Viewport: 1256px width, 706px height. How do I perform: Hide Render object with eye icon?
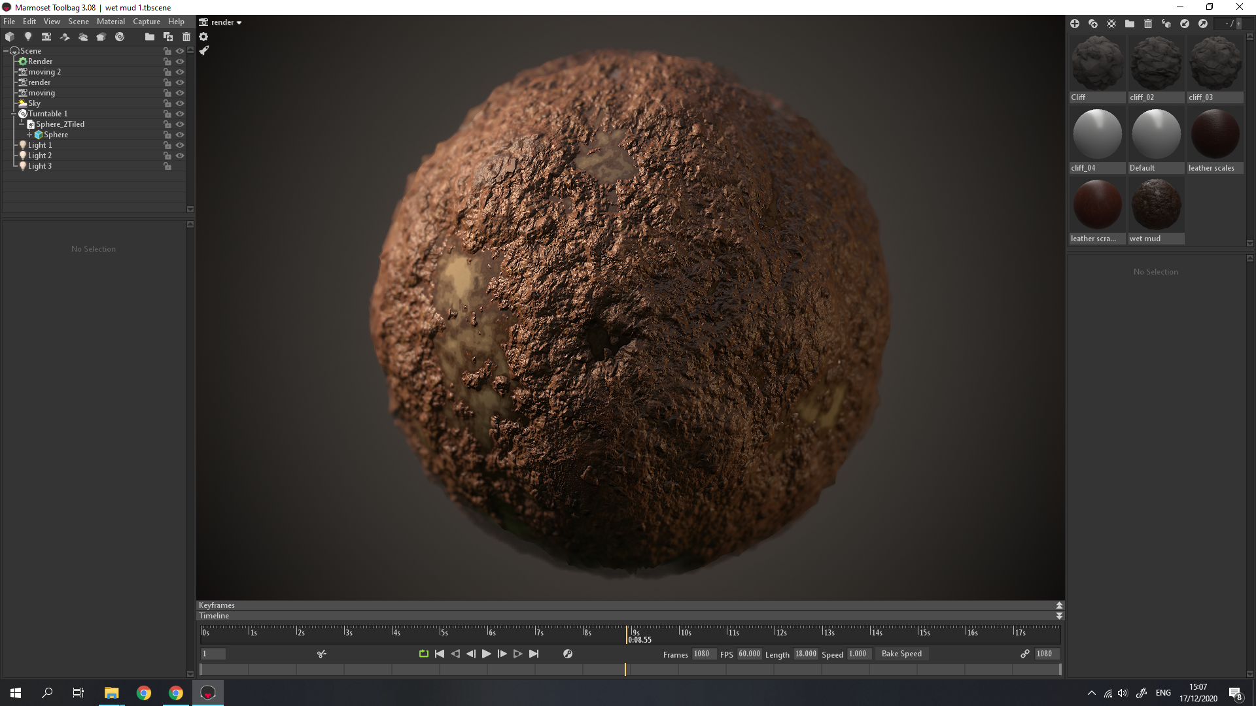click(x=180, y=61)
